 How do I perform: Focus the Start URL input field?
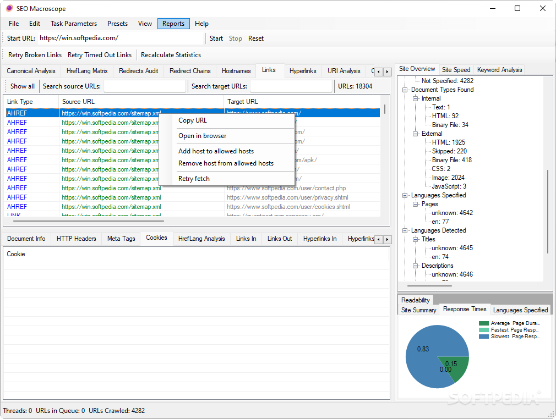(121, 38)
